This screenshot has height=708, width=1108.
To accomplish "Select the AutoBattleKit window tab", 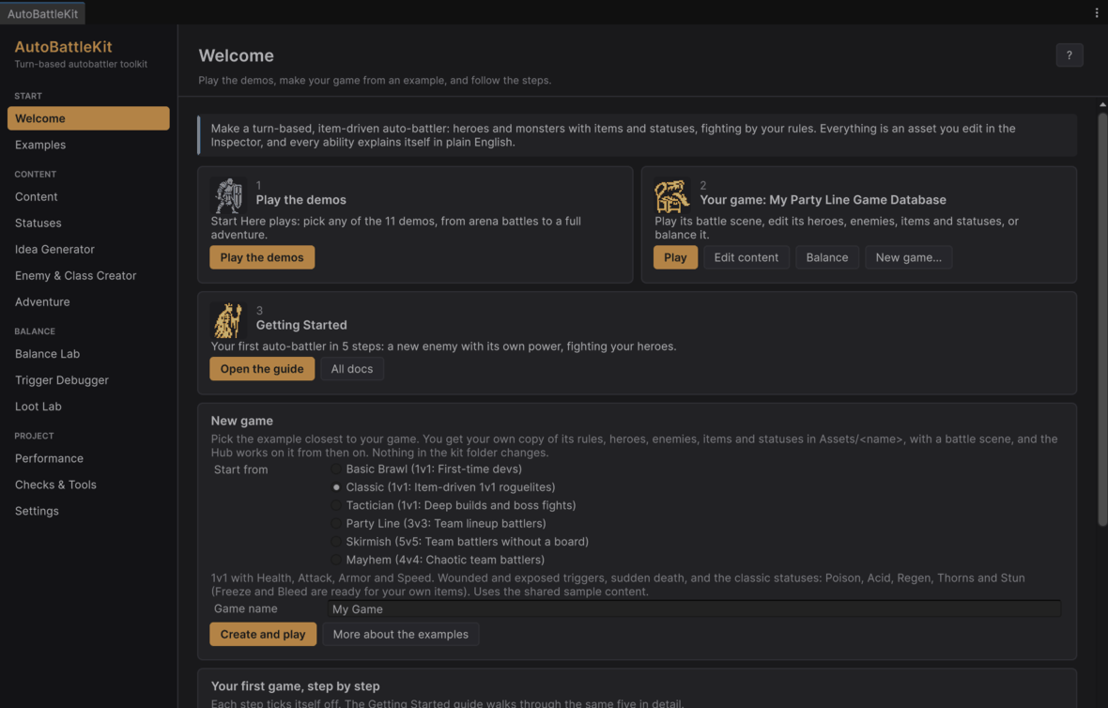I will pos(42,13).
